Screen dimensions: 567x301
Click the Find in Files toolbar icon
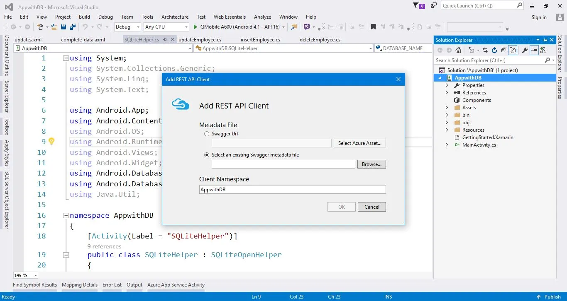pos(294,27)
